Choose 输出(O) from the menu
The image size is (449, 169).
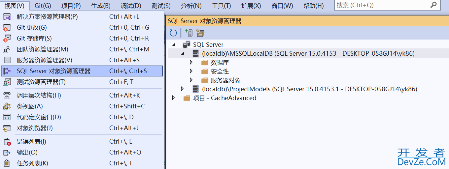click(x=82, y=153)
